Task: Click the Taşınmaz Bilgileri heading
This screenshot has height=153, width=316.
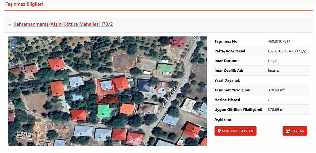Action: tap(24, 4)
